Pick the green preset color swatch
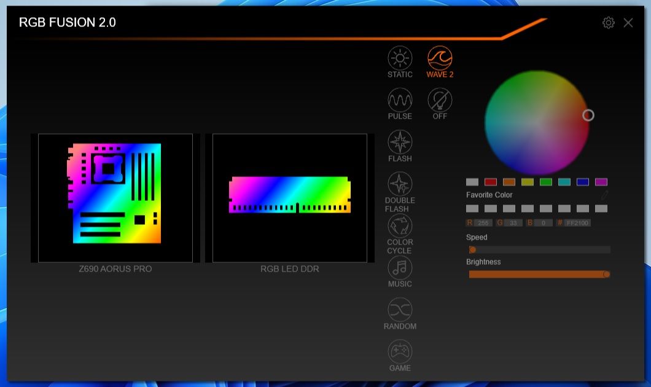Screen dimensions: 651x387 click(546, 182)
